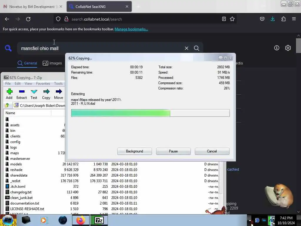Viewport: 301px width, 226px height.
Task: Pause the copy operation
Action: coord(173,151)
